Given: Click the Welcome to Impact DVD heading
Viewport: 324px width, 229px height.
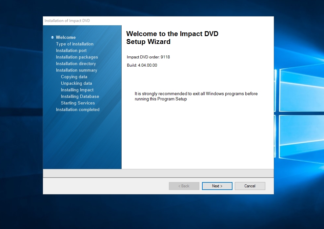Looking at the screenshot, I should 172,38.
